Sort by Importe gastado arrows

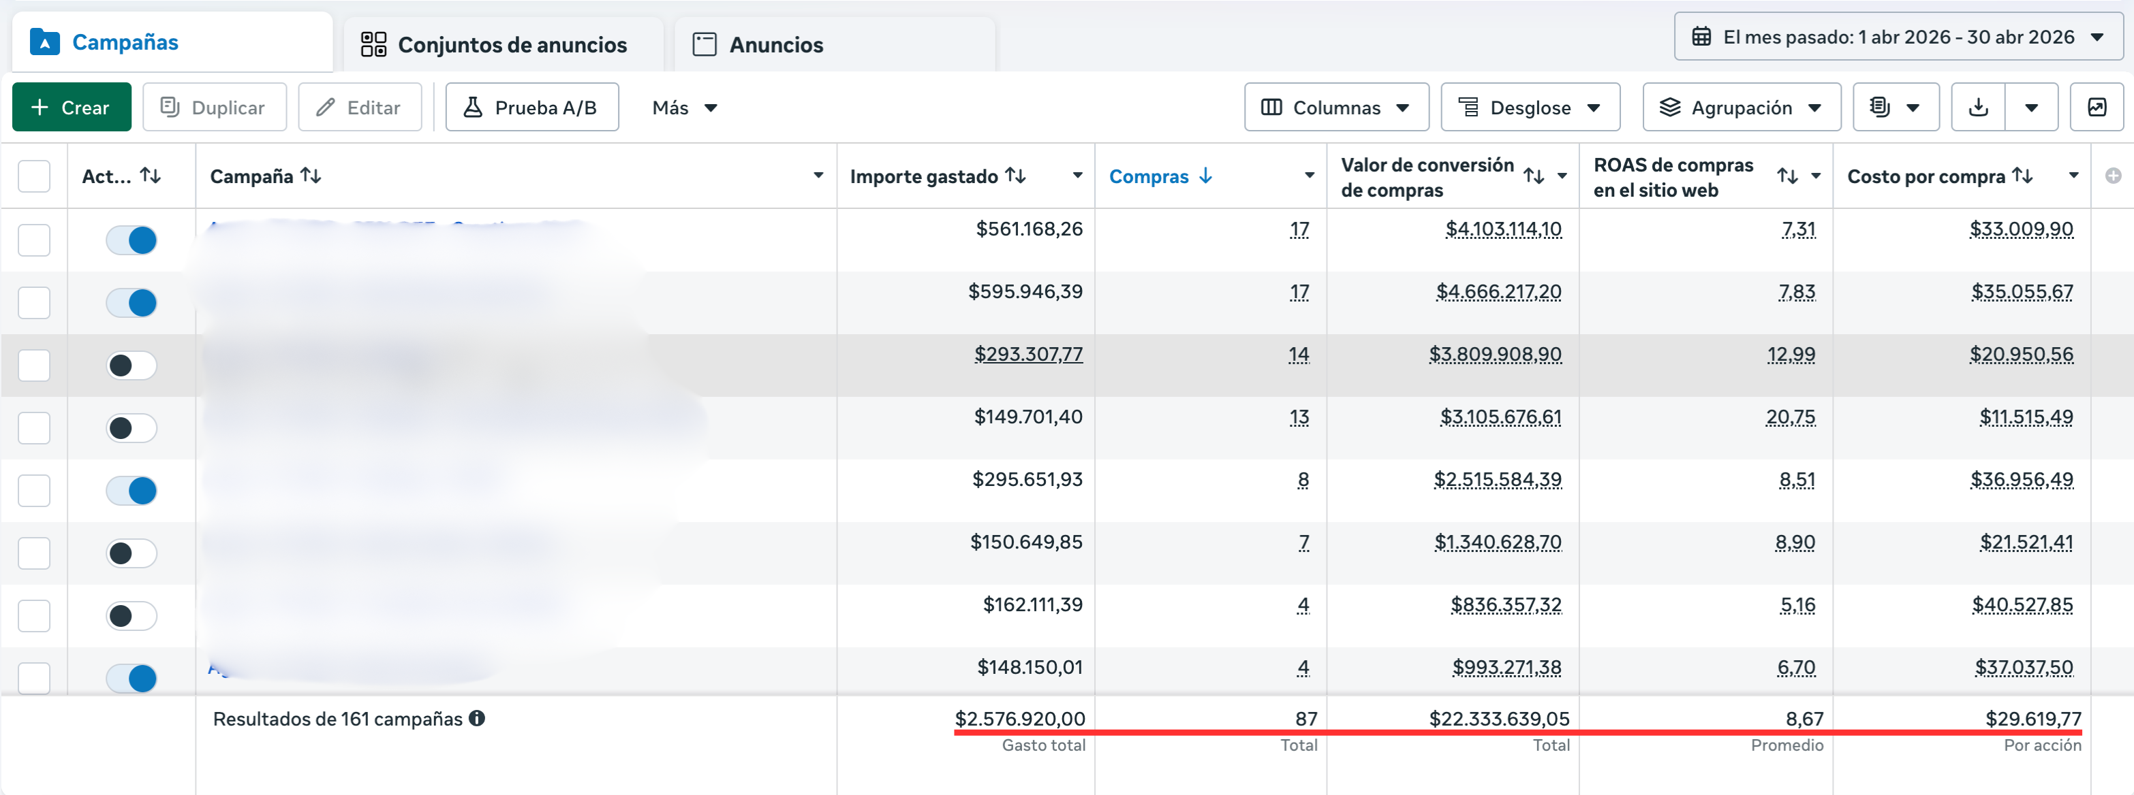[x=1016, y=176]
